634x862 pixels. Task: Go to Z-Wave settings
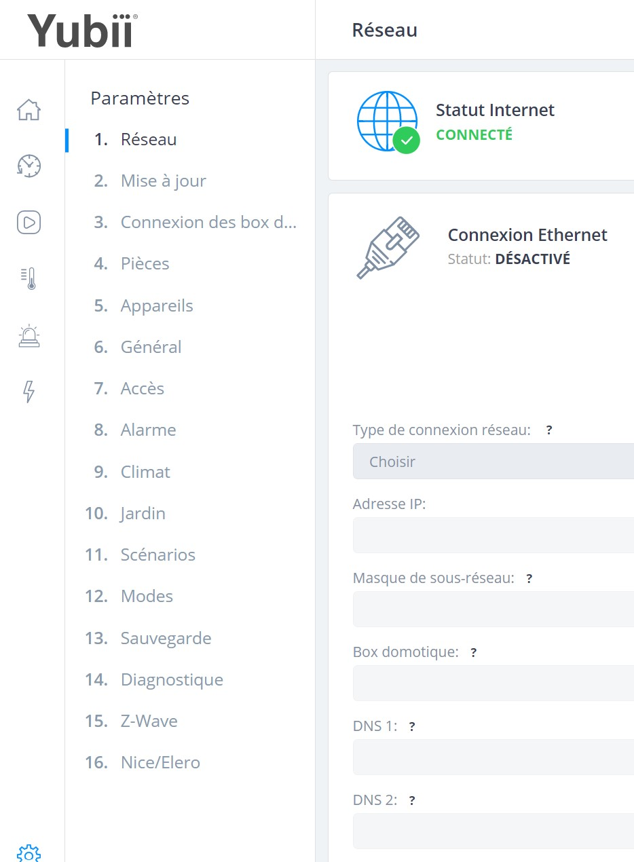point(131,721)
